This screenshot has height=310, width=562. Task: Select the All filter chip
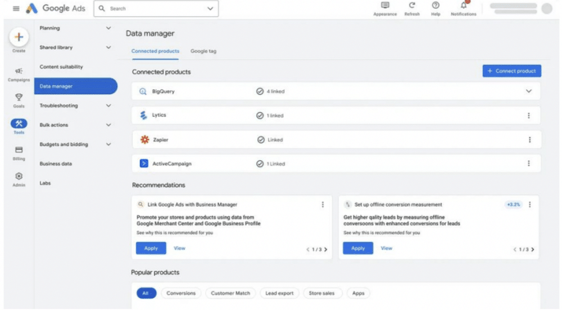coord(146,293)
